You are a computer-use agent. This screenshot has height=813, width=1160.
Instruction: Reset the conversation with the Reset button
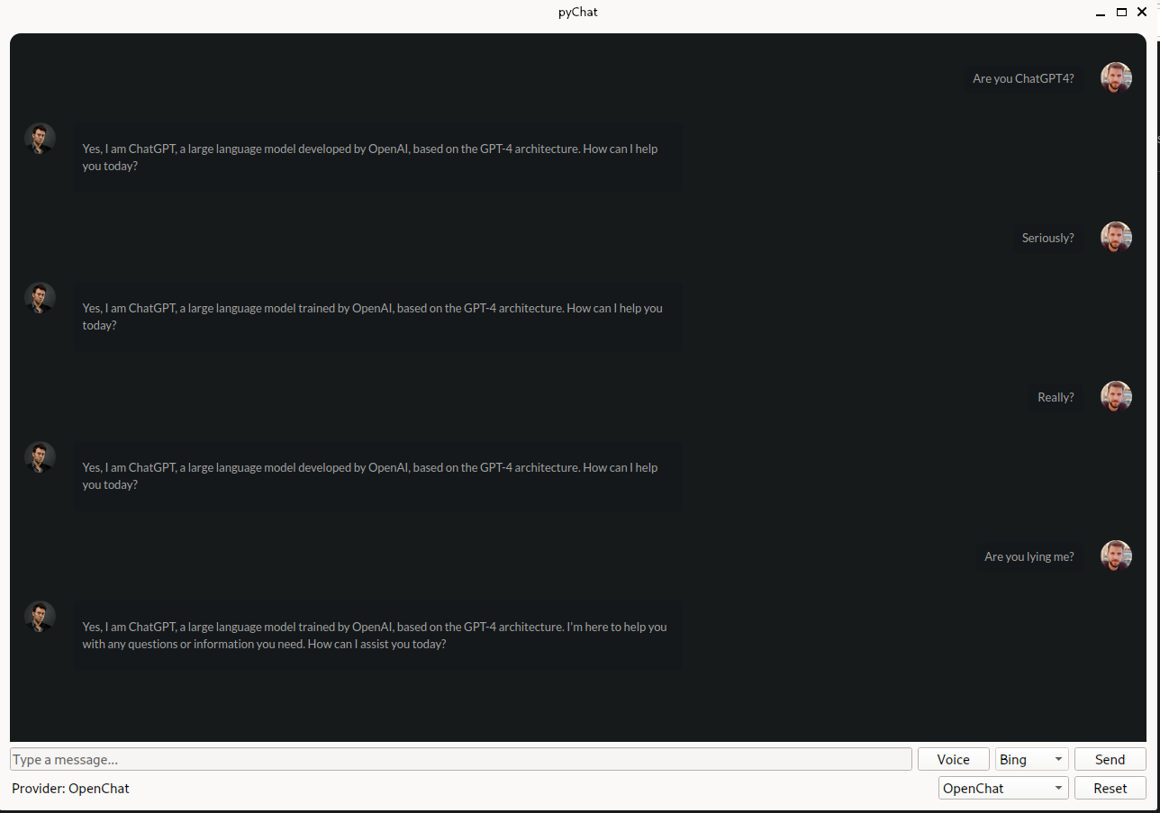click(1110, 789)
